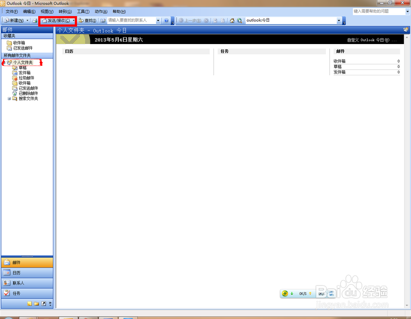Switch to the 邮件 navigation pane

coord(27,263)
